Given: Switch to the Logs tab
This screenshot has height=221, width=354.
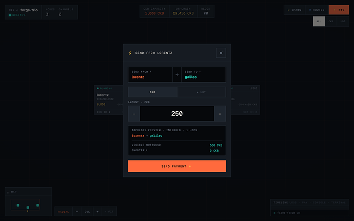Looking at the screenshot, I should point(293,203).
